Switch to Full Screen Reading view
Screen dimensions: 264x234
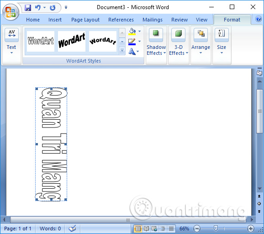click(x=146, y=229)
